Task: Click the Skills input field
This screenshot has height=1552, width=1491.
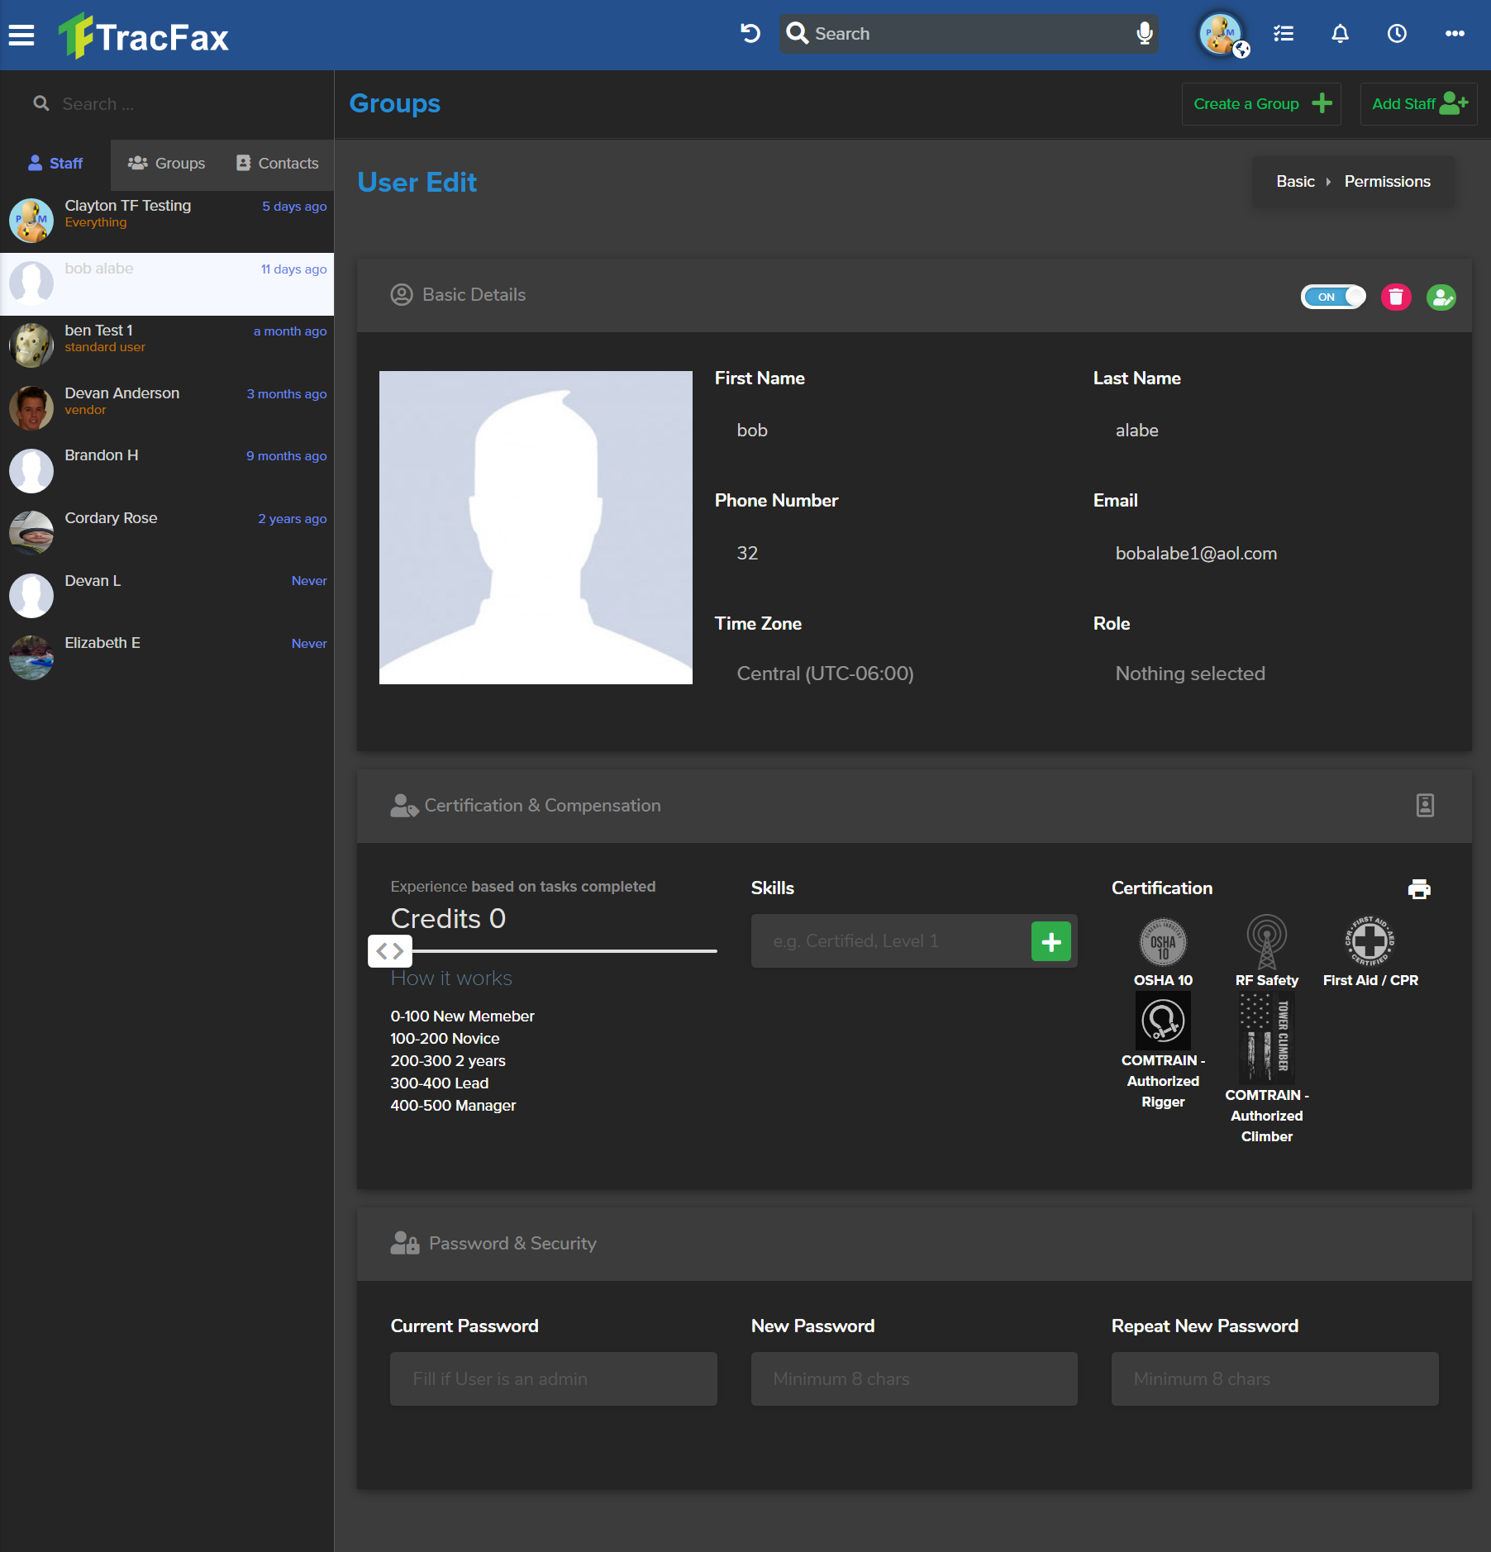Action: tap(891, 941)
